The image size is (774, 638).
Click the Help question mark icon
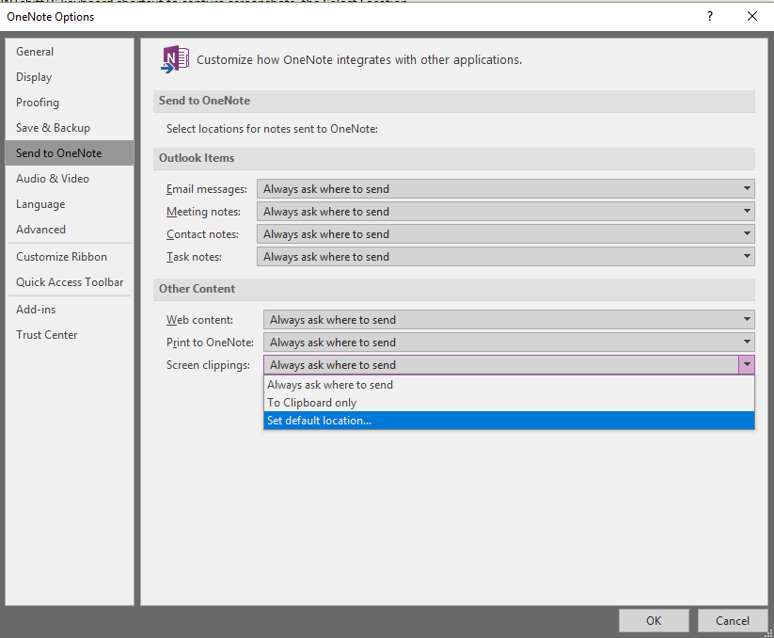click(x=710, y=16)
